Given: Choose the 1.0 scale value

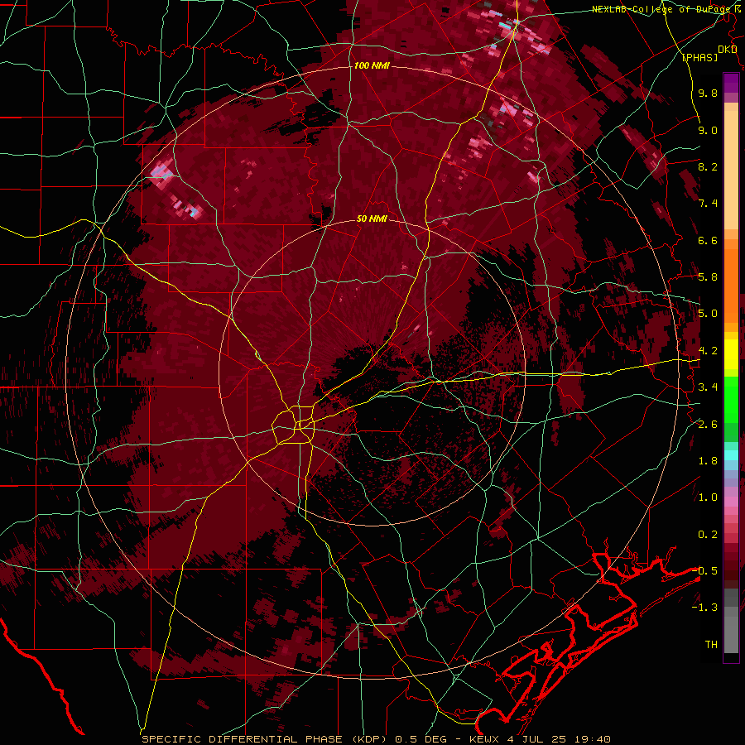Looking at the screenshot, I should 708,497.
